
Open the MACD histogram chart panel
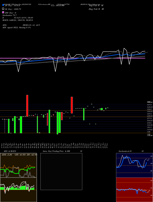point(18,190)
